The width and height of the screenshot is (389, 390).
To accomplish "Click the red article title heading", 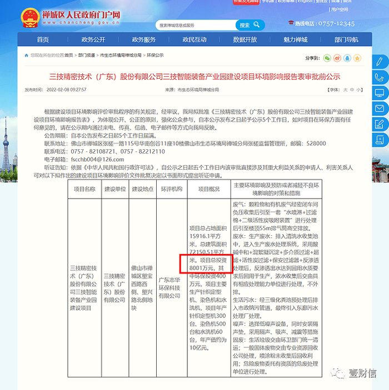I will [x=194, y=77].
